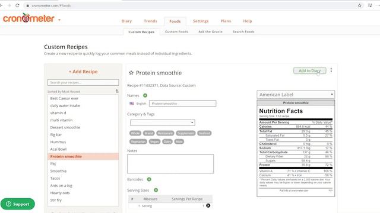Open the Diary tab
Viewport: 380px width, 213px height.
pyautogui.click(x=126, y=21)
